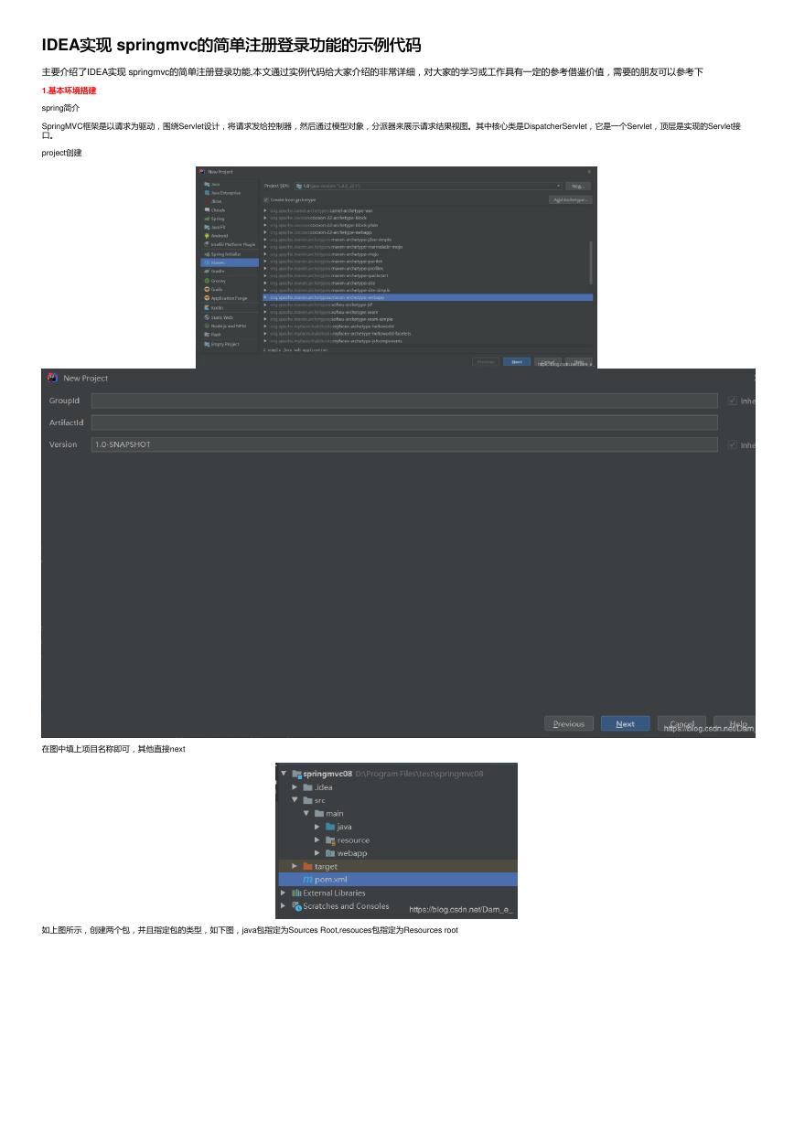Image resolution: width=794 pixels, height=1123 pixels.
Task: Expand the target folder arrow
Action: coord(295,866)
